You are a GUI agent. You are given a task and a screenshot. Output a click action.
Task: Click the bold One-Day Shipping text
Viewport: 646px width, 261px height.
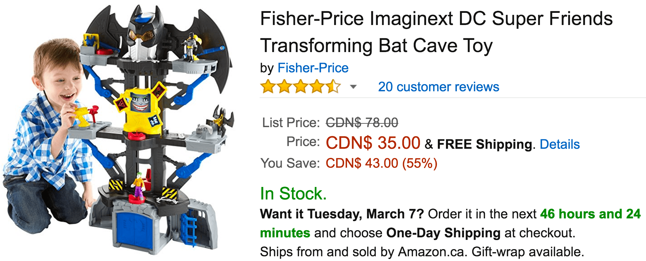point(443,233)
